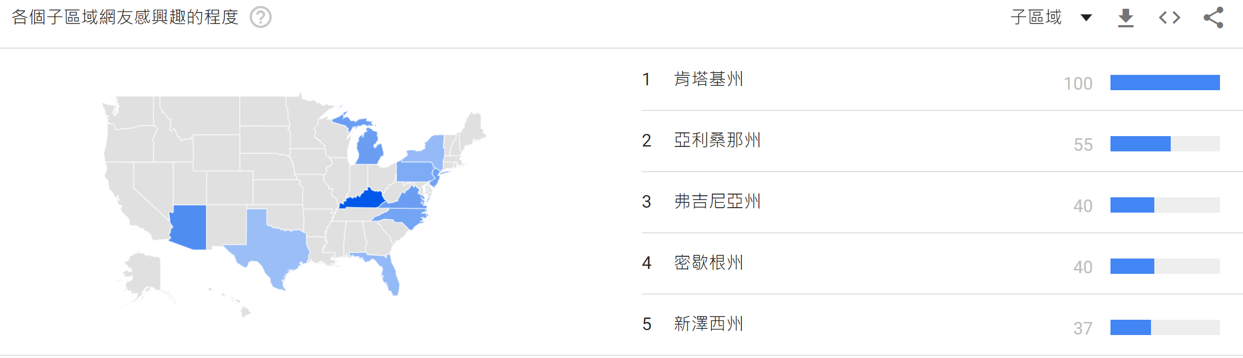Screen dimensions: 1243x358
Task: Click the dropdown arrow beside 子區域
Action: (1086, 17)
